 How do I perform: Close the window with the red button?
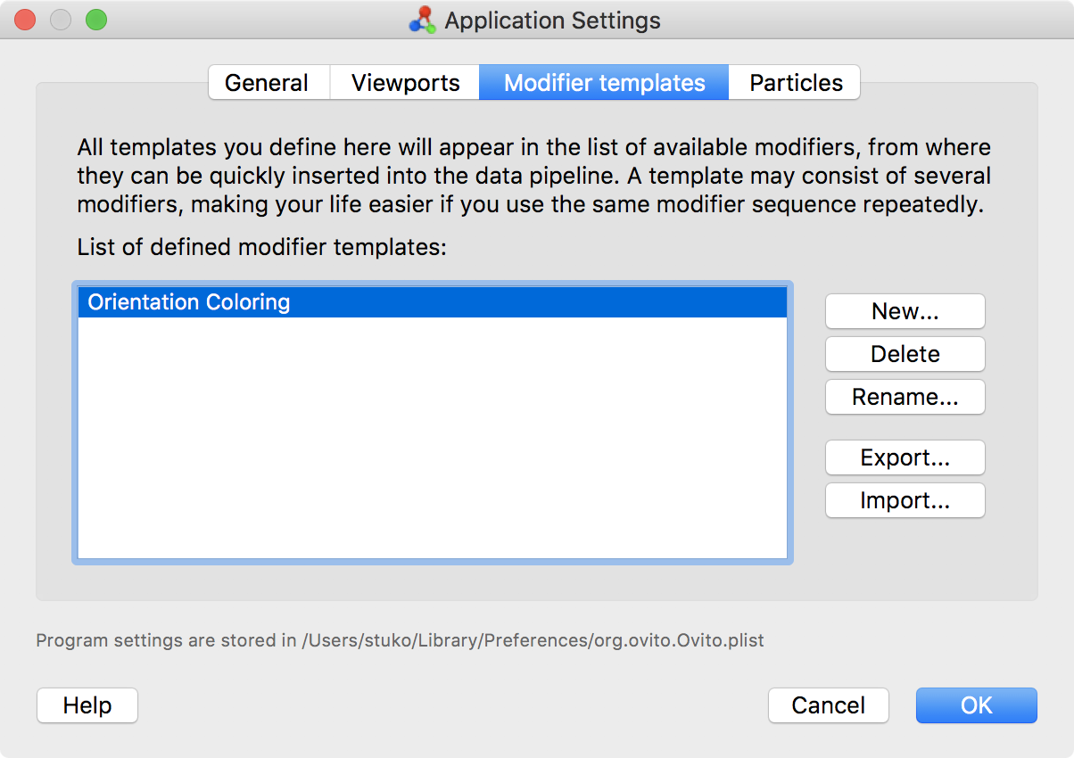click(x=25, y=20)
